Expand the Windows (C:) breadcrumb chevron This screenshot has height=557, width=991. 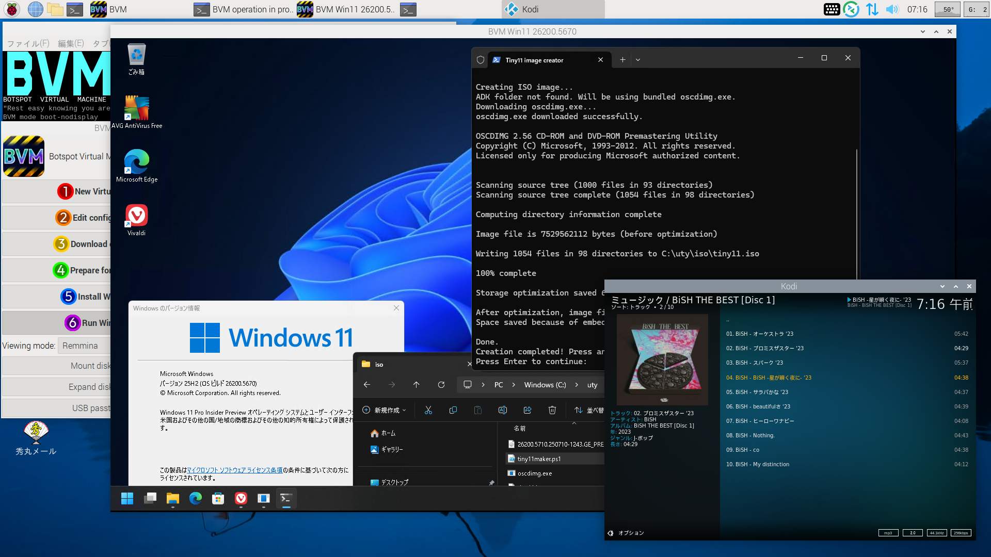coord(577,385)
